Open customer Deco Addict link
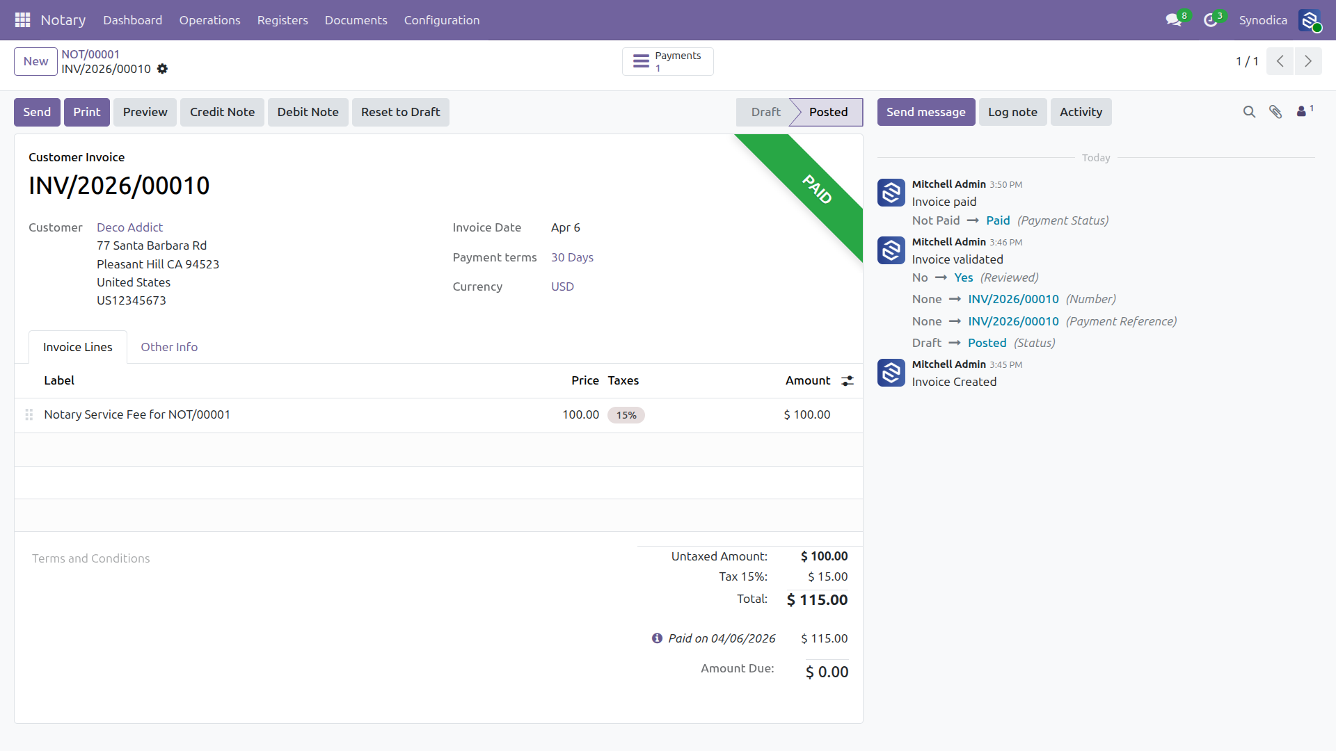Viewport: 1336px width, 751px height. [x=129, y=227]
